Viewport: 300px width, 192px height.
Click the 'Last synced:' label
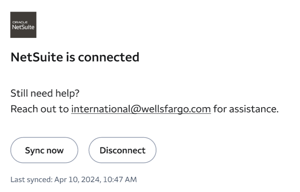(x=31, y=179)
